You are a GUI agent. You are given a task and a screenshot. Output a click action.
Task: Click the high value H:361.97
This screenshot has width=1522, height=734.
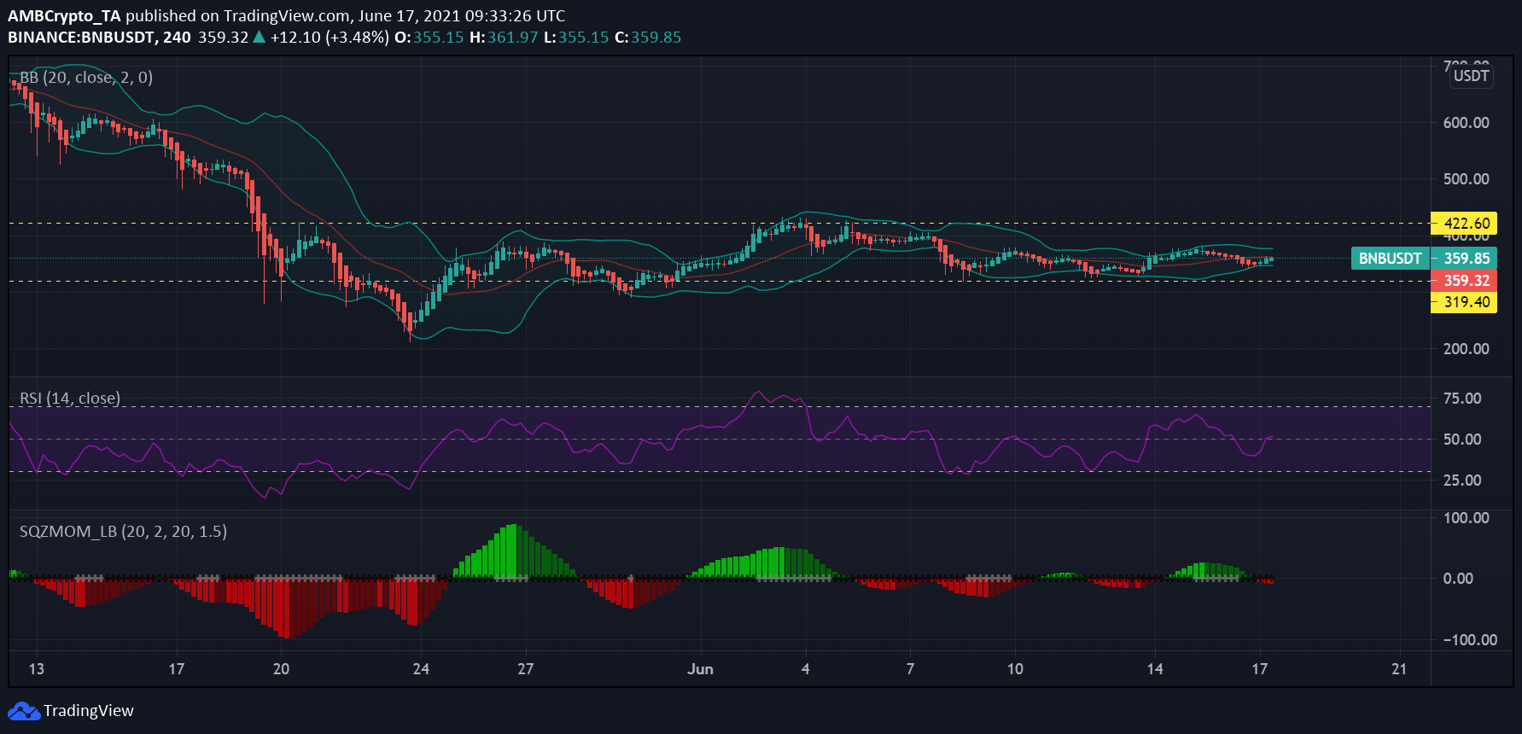pyautogui.click(x=504, y=38)
